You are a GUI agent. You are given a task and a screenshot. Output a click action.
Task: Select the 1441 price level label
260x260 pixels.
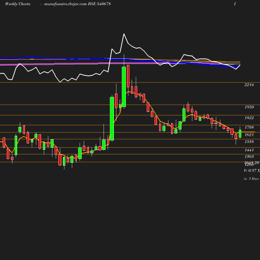[x=249, y=150]
